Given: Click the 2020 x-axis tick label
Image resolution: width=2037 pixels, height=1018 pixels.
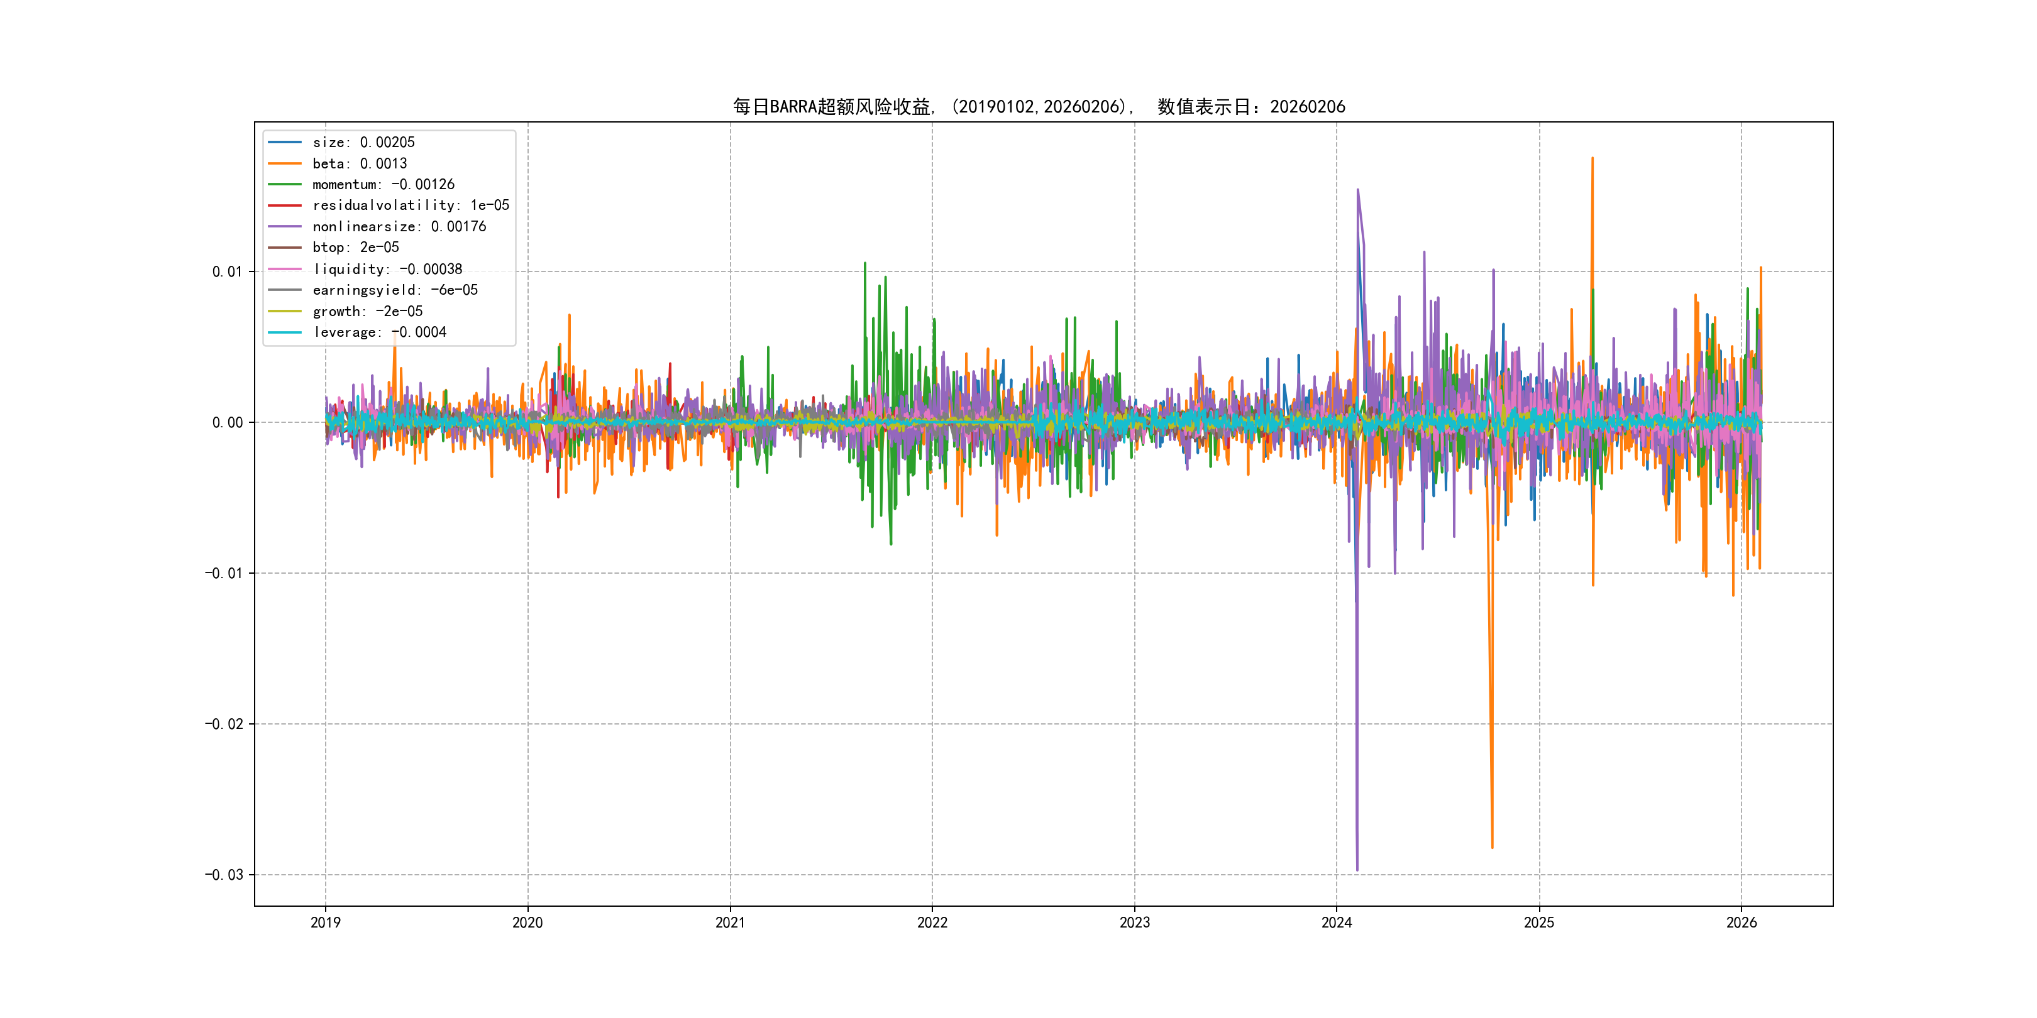Looking at the screenshot, I should click(x=527, y=922).
